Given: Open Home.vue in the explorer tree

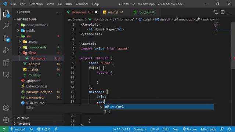Looking at the screenshot, I should pos(38,58).
